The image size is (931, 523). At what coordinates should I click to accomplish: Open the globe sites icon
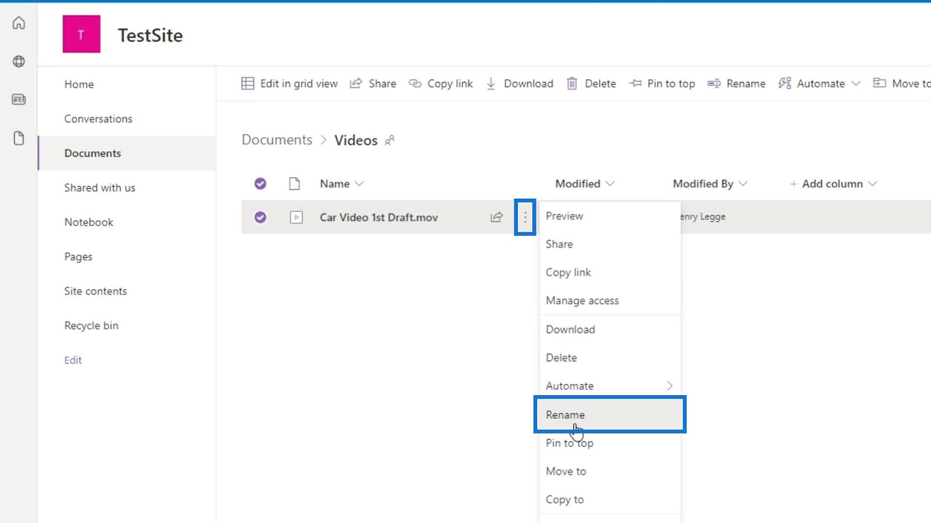pos(19,61)
